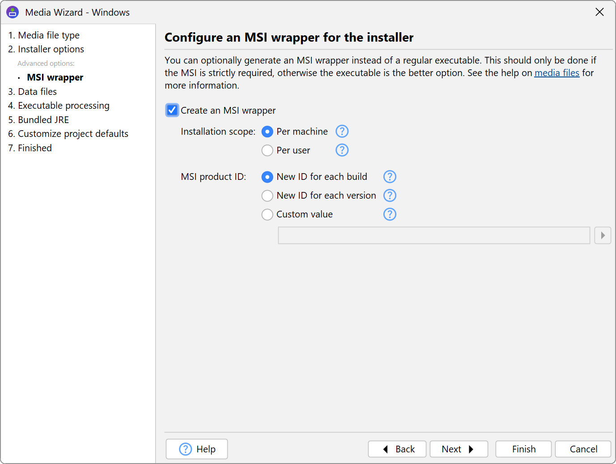Click the Next button

459,449
